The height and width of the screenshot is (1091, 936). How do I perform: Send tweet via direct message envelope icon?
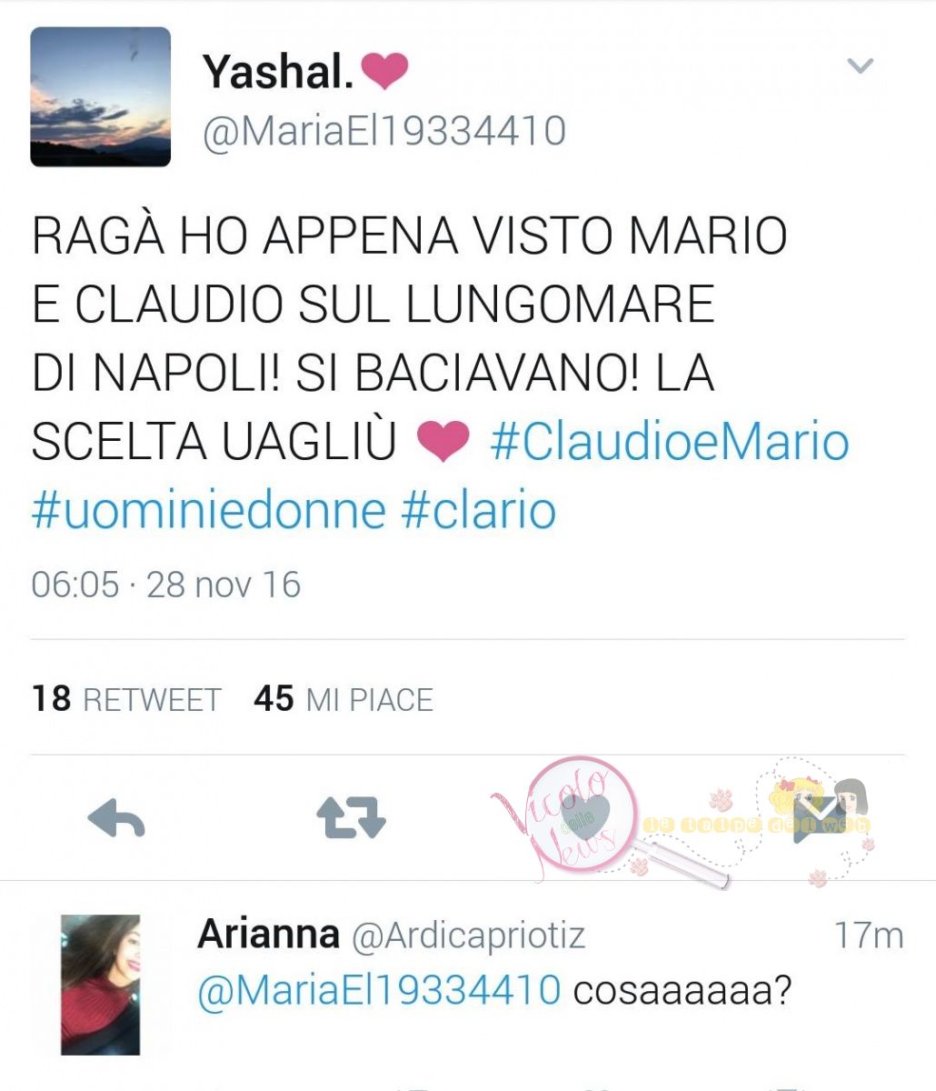coord(819,817)
